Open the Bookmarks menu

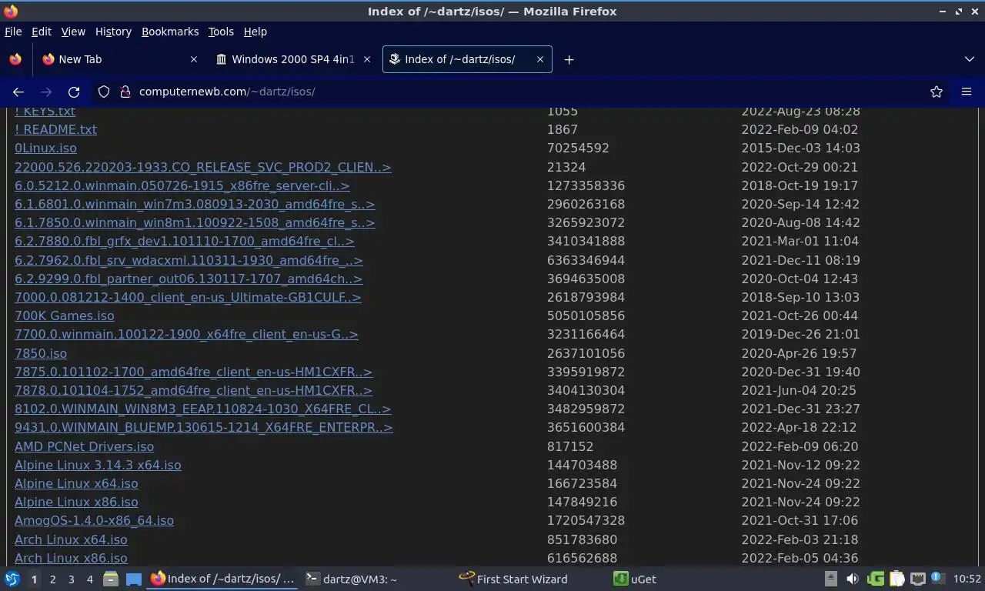click(x=170, y=32)
